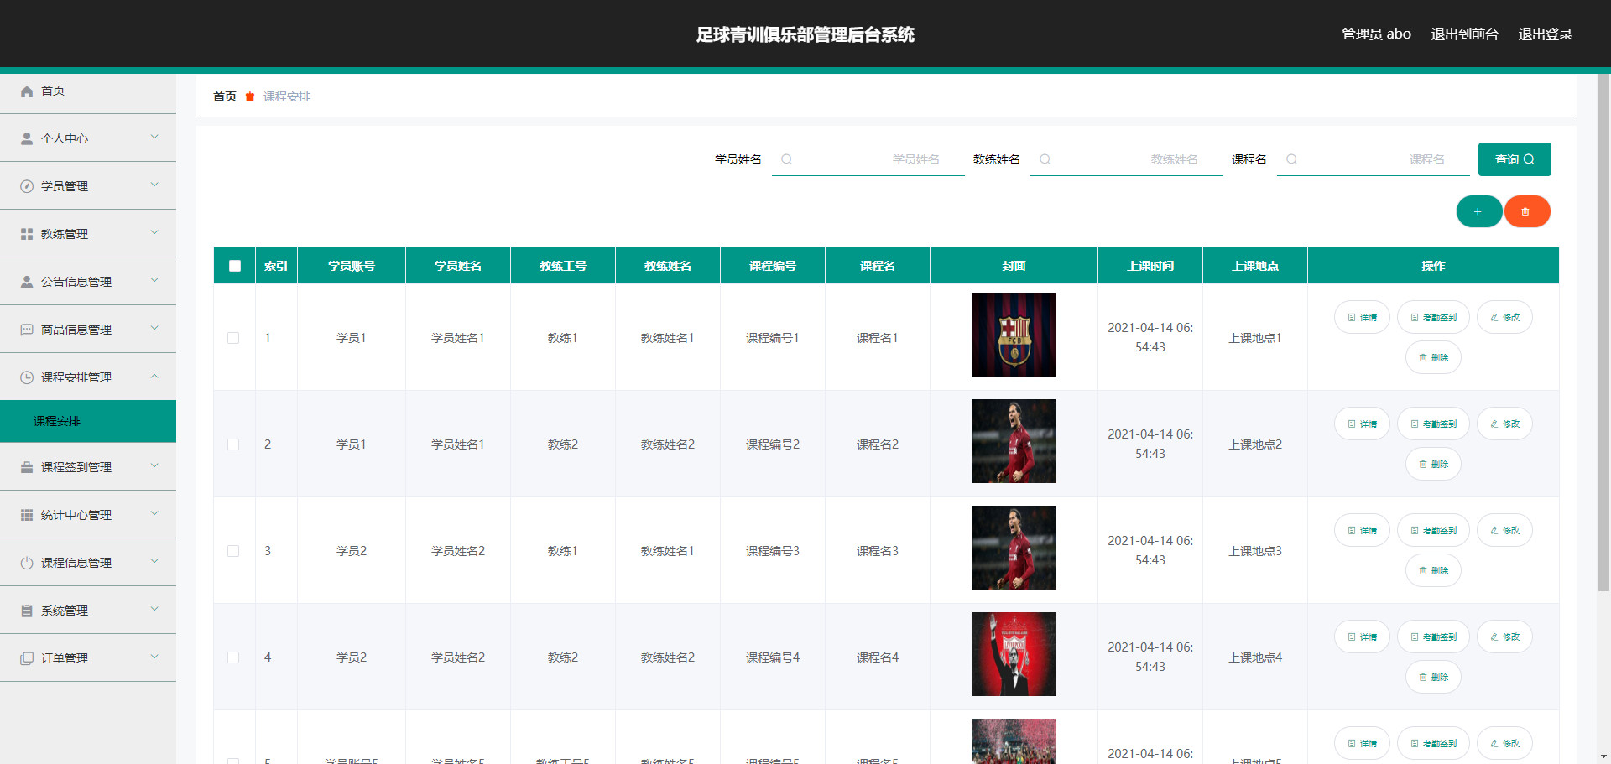Expand 课程信息管理 using its chevron
This screenshot has height=764, width=1611.
click(x=154, y=561)
